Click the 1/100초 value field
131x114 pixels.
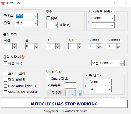92,46
